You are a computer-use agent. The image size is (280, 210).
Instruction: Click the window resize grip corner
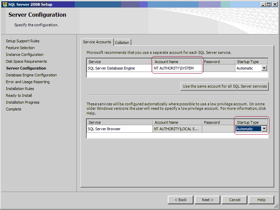pos(276,206)
